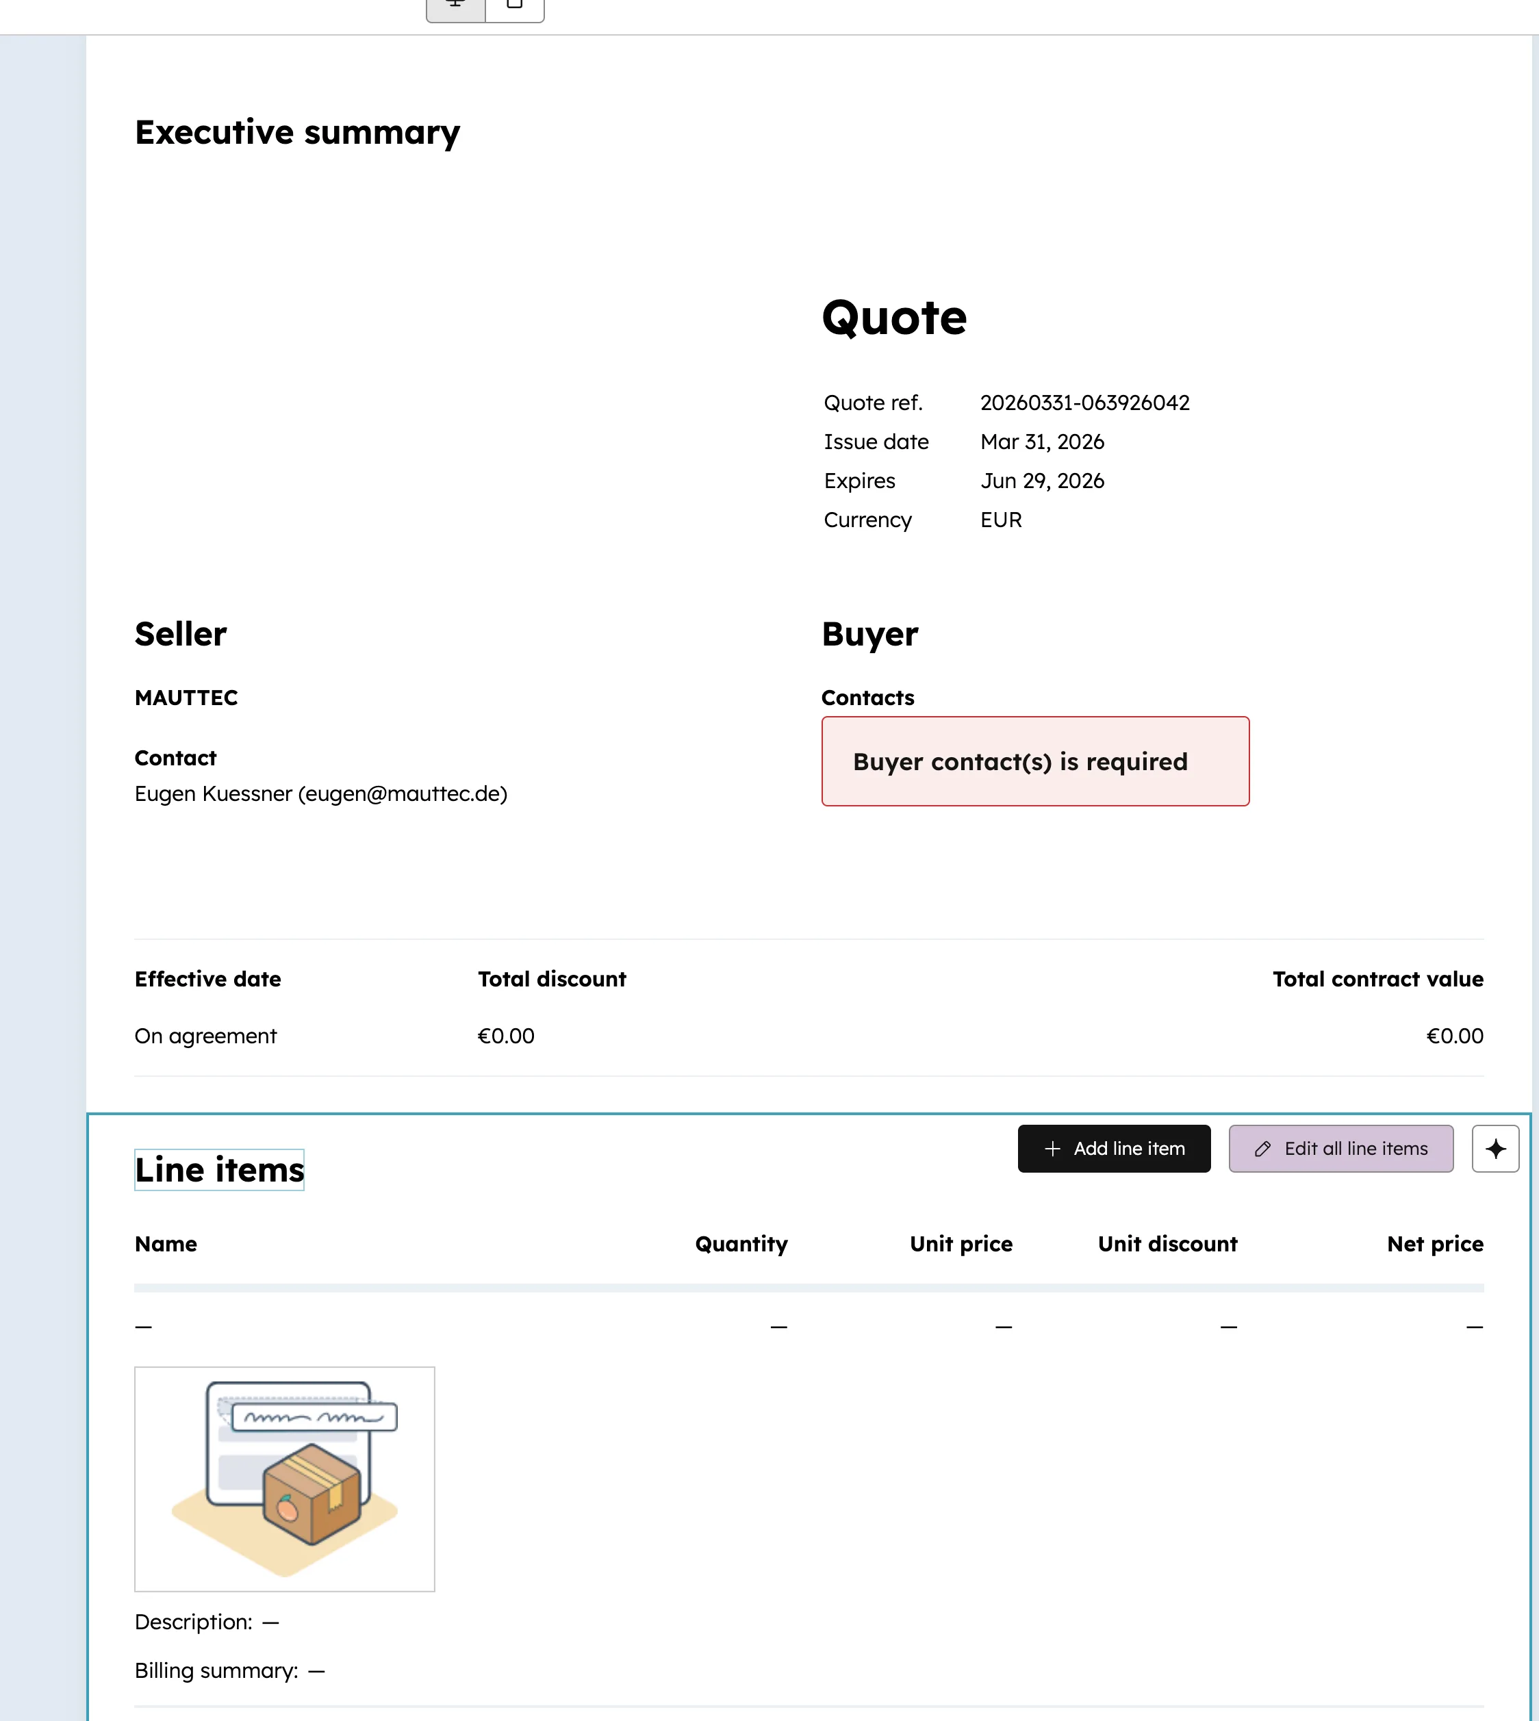
Task: Edit the Line items section title
Action: point(219,1170)
